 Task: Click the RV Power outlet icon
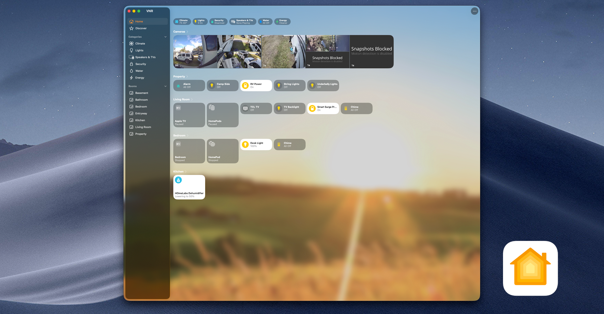[245, 86]
